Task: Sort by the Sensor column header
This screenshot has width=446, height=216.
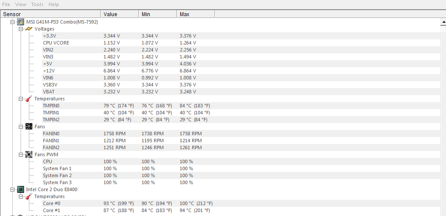Action: point(51,14)
